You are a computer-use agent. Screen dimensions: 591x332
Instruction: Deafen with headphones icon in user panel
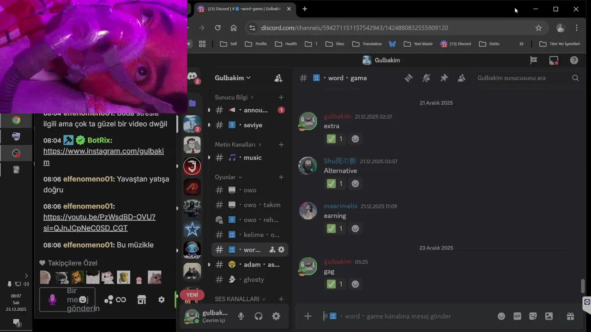[x=259, y=316]
